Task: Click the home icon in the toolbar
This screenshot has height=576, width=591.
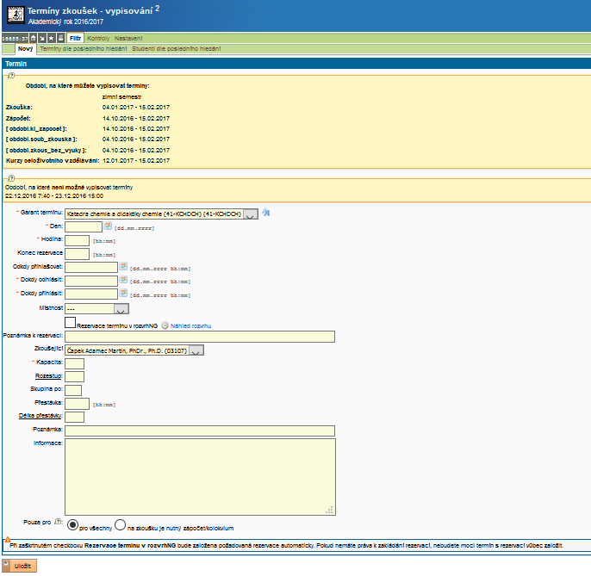Action: (34, 39)
